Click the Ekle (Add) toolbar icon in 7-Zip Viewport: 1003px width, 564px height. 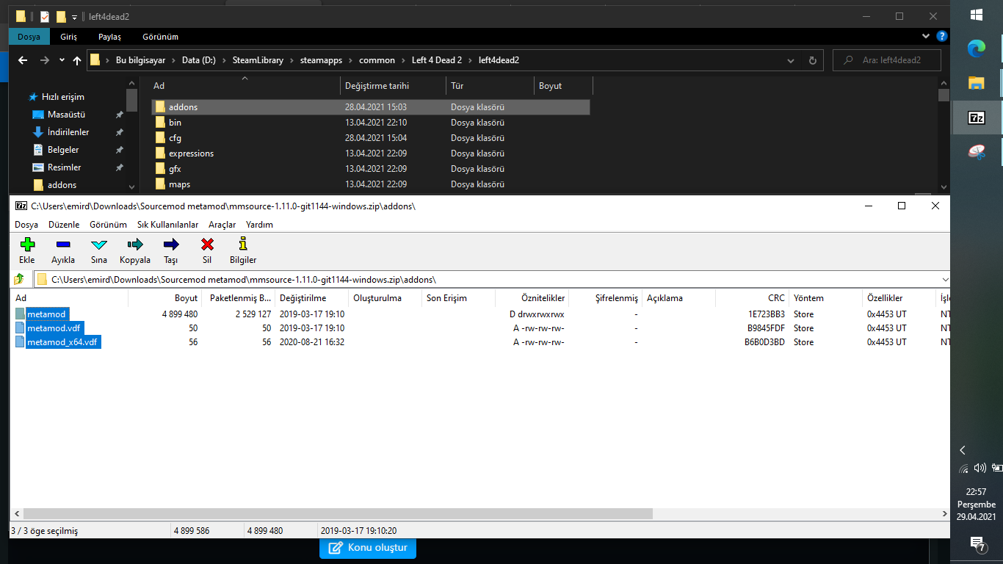click(27, 245)
